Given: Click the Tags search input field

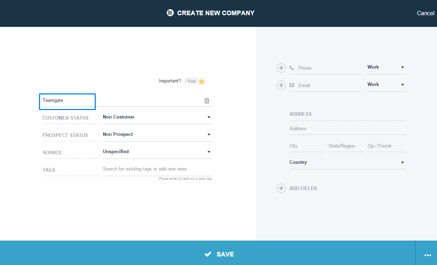Looking at the screenshot, I should point(158,169).
